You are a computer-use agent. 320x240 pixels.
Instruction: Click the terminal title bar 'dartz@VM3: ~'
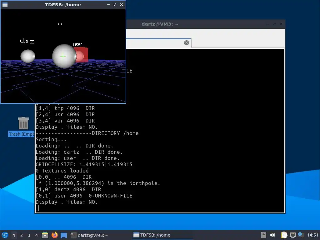coord(160,24)
